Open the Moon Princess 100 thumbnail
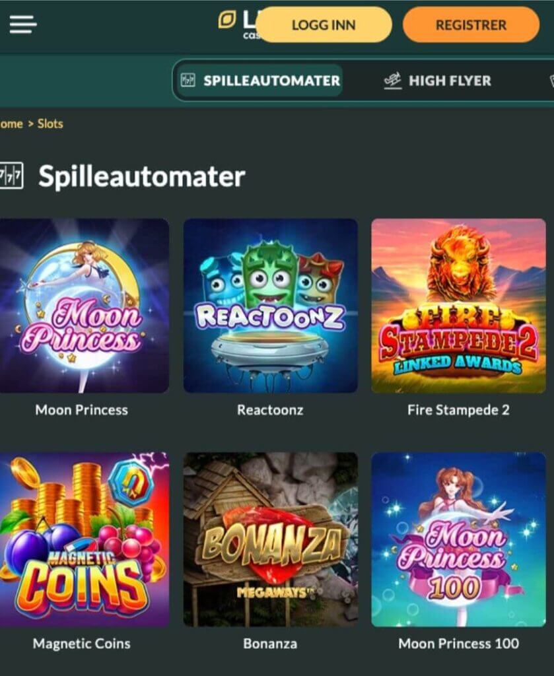Viewport: 554px width, 676px height. point(458,539)
